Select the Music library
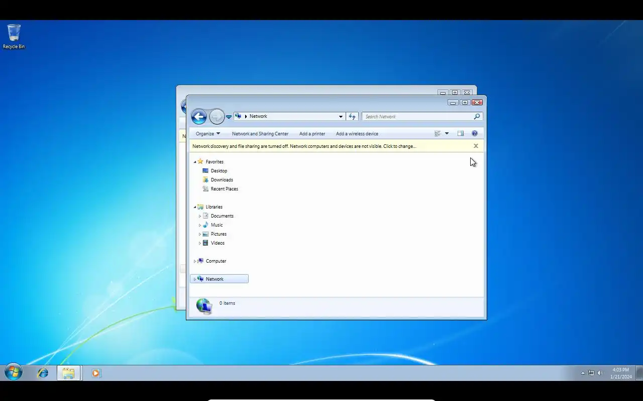The height and width of the screenshot is (401, 643). [217, 225]
